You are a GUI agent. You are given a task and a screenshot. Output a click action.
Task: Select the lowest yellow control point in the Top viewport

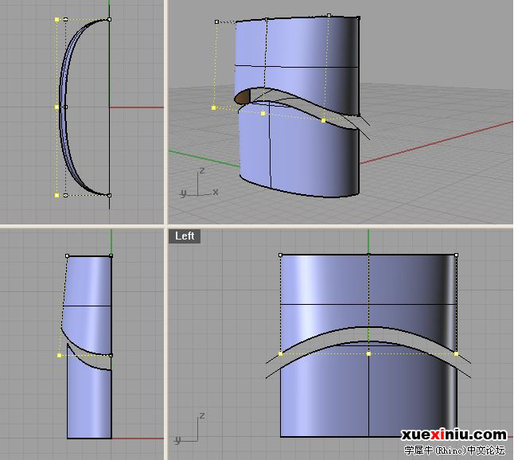coord(56,196)
